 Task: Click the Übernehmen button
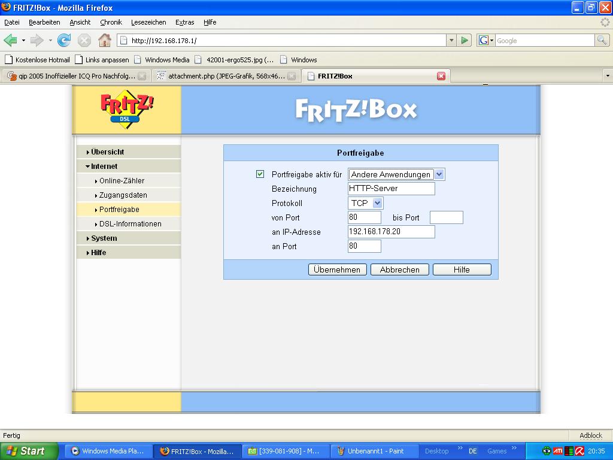(337, 270)
